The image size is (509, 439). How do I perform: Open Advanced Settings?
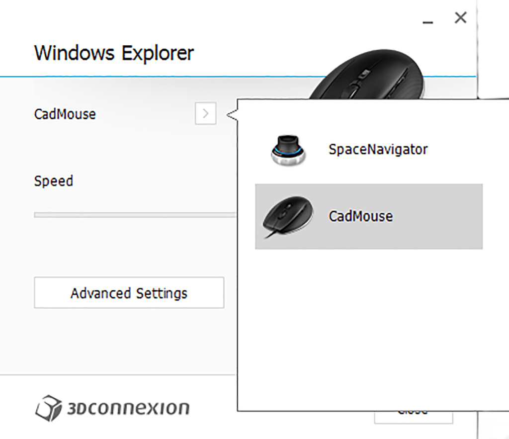(x=129, y=293)
